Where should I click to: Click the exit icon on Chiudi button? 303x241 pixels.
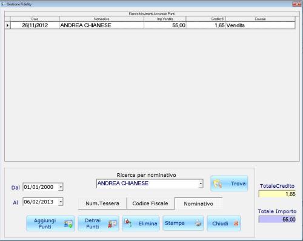tap(236, 223)
